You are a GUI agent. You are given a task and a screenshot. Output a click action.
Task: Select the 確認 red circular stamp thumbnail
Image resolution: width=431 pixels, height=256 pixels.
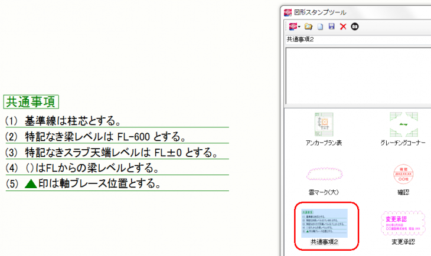(x=403, y=174)
